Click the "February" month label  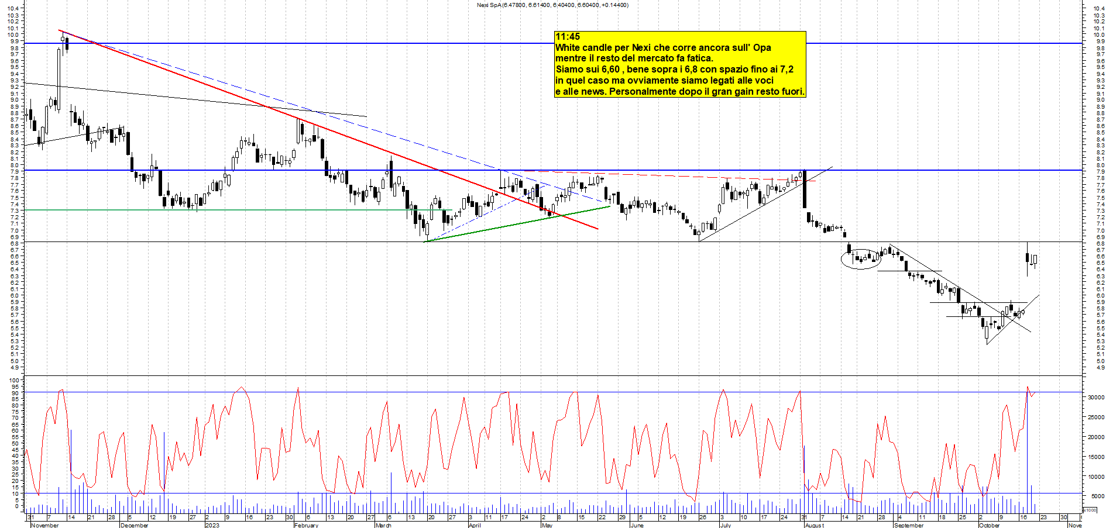click(x=306, y=525)
